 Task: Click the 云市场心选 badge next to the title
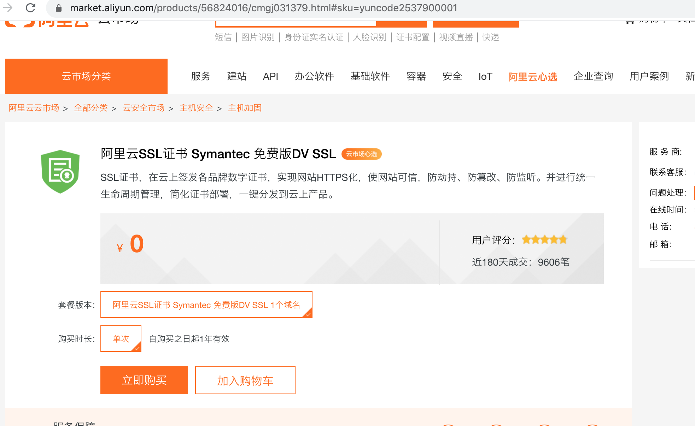361,154
